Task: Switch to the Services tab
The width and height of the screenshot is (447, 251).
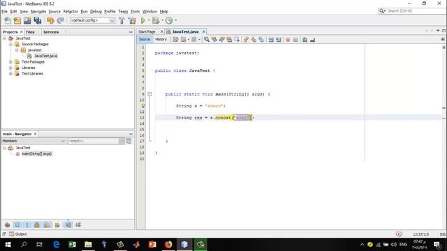Action: (51, 32)
